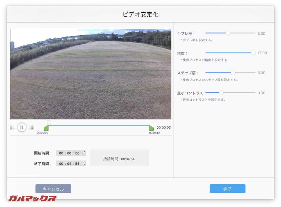
Task: Click the stepper arrows for 終了時間
Action: [x=84, y=163]
